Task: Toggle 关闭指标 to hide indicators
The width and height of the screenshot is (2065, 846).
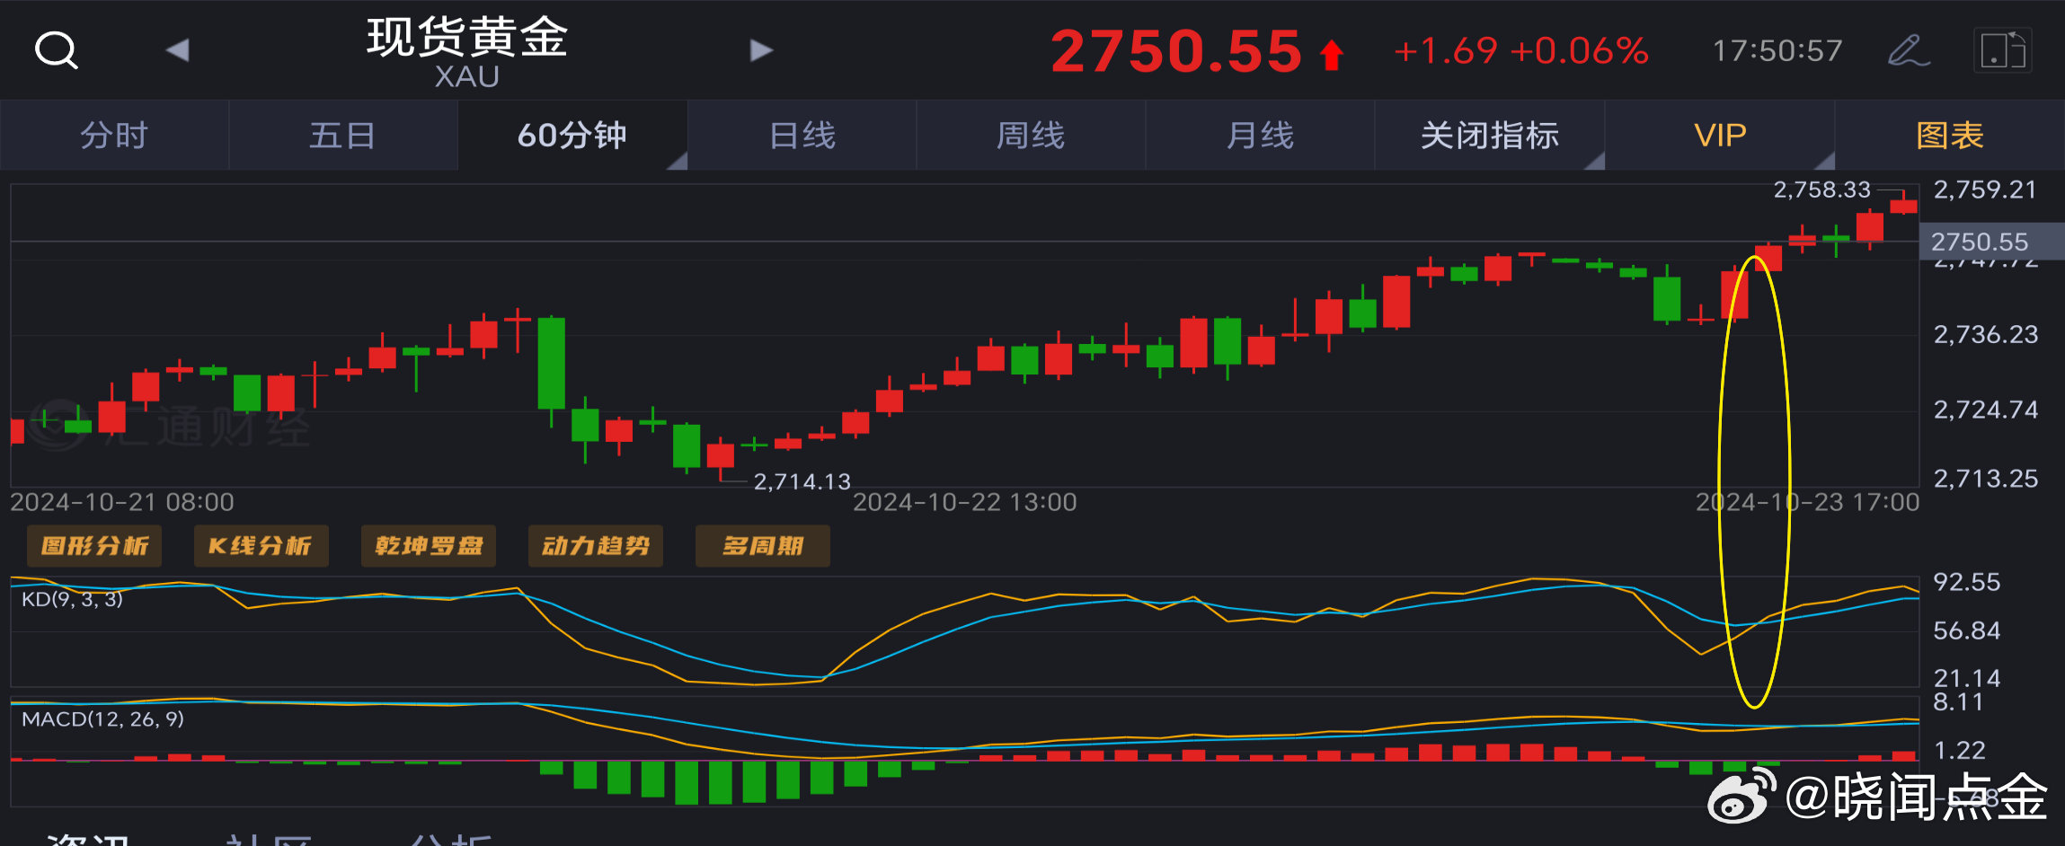Action: (1490, 136)
